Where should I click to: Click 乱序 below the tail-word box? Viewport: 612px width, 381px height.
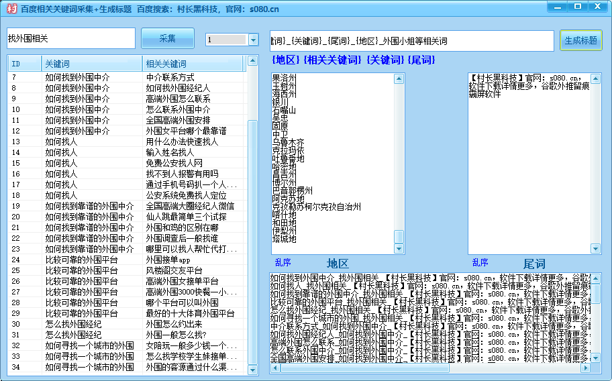480,262
